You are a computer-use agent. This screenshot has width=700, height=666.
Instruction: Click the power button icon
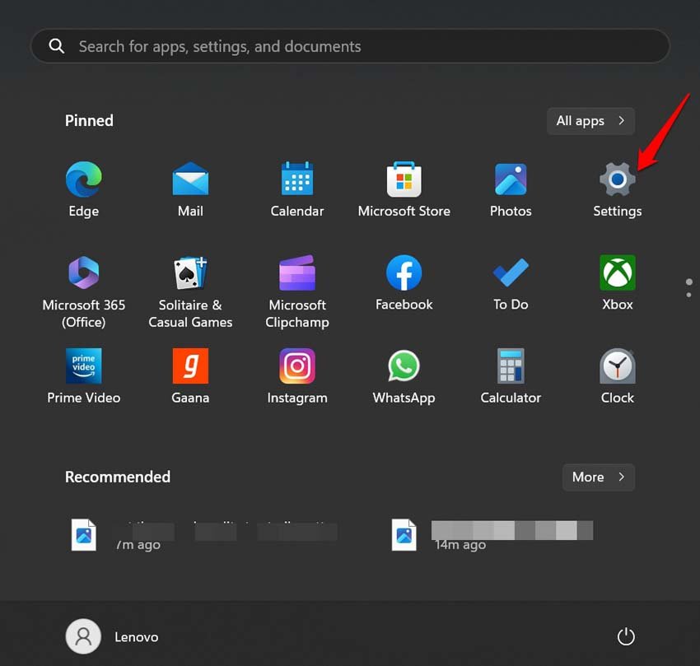coord(625,636)
